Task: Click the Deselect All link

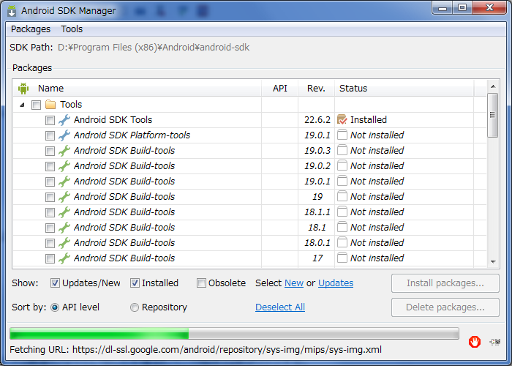Action: pos(280,307)
